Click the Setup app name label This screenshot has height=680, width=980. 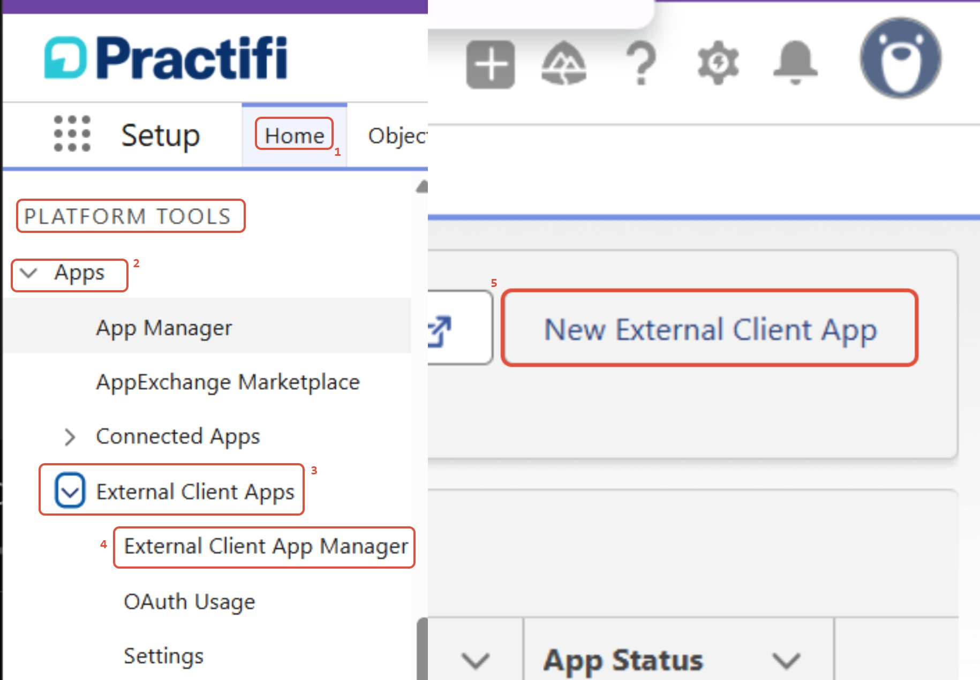coord(161,135)
